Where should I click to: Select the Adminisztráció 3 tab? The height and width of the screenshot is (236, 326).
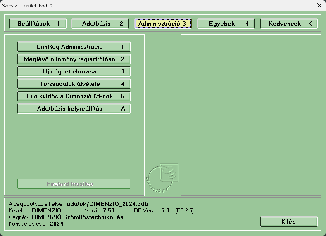163,24
